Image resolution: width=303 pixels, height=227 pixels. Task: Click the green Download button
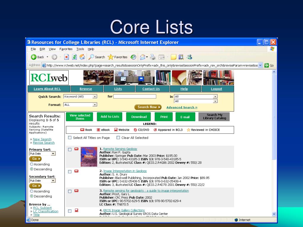pos(139,117)
